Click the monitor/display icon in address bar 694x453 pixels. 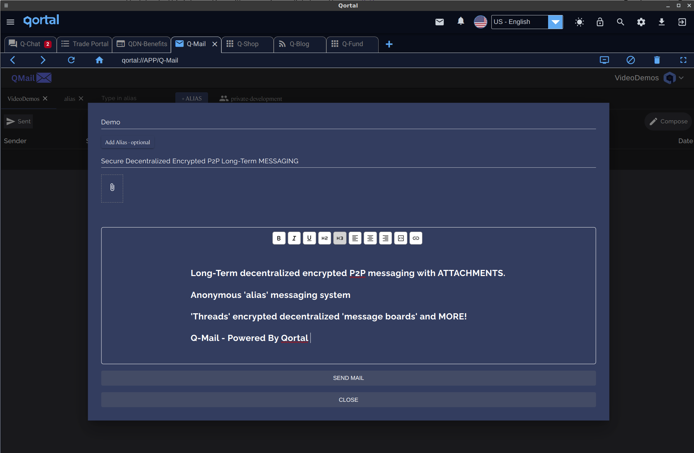pos(604,60)
